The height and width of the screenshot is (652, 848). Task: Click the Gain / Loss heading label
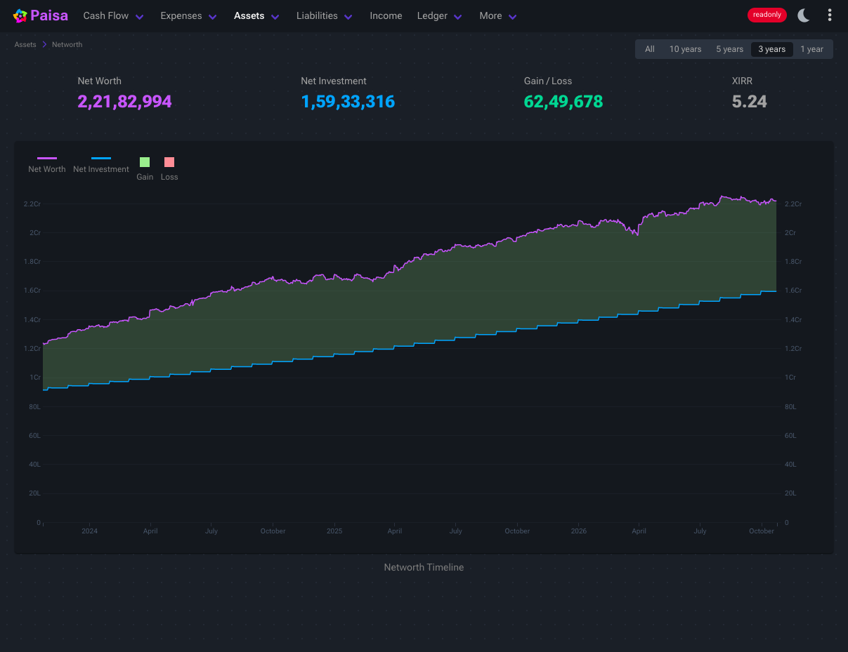click(548, 81)
